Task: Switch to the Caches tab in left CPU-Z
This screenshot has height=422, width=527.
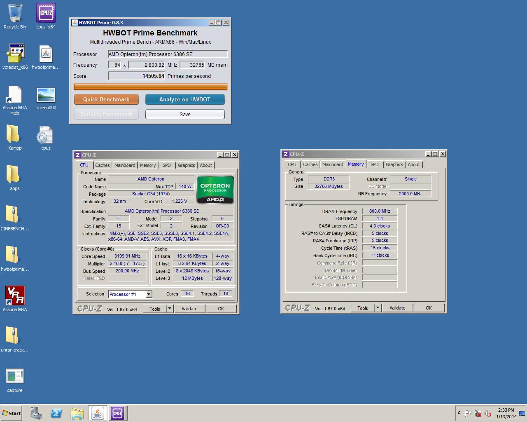Action: point(103,165)
